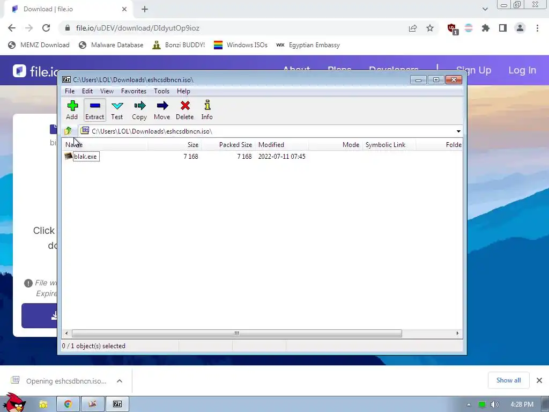Open the View menu
This screenshot has width=549, height=412.
pyautogui.click(x=107, y=91)
